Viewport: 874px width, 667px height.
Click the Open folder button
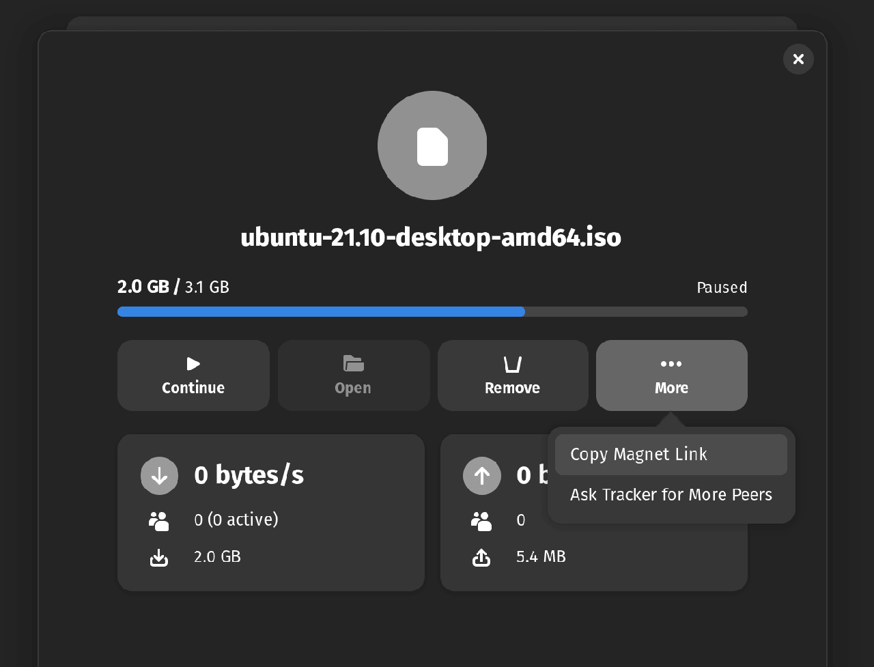pos(353,375)
